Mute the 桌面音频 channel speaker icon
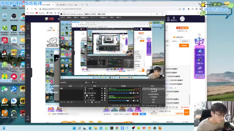Viewport: 234px width, 131px height. tap(134, 100)
